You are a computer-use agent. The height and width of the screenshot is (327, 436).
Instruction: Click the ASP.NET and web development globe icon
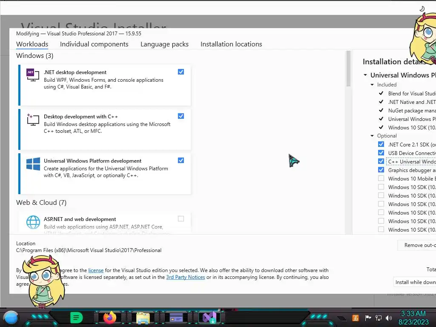[x=33, y=222]
